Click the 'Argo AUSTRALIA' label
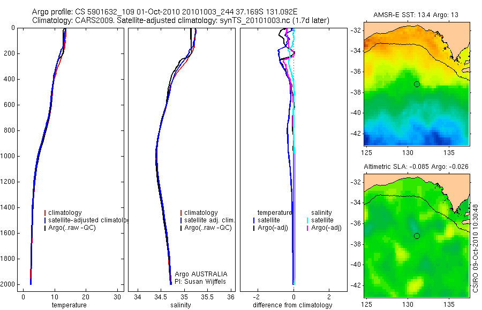The height and width of the screenshot is (310, 482). click(201, 274)
